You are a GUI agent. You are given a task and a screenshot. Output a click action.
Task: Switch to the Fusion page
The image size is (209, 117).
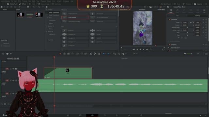pyautogui.click(x=105, y=115)
